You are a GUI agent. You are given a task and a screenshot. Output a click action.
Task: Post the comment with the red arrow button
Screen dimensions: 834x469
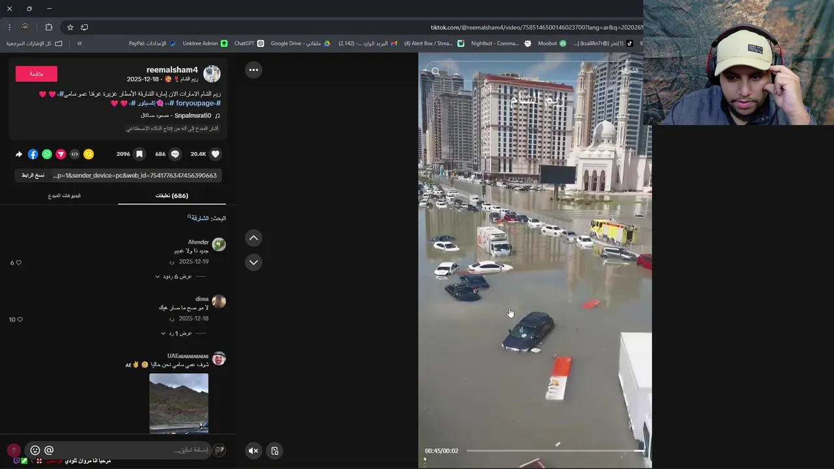click(14, 450)
